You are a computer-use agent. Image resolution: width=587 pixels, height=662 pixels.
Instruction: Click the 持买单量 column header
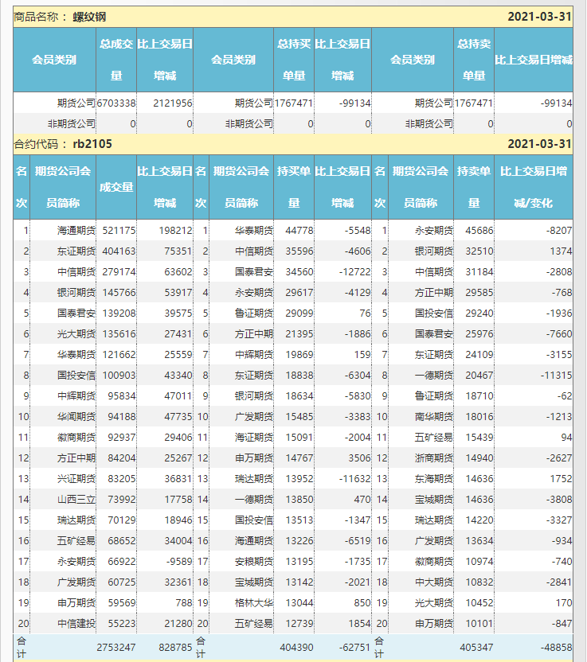294,187
